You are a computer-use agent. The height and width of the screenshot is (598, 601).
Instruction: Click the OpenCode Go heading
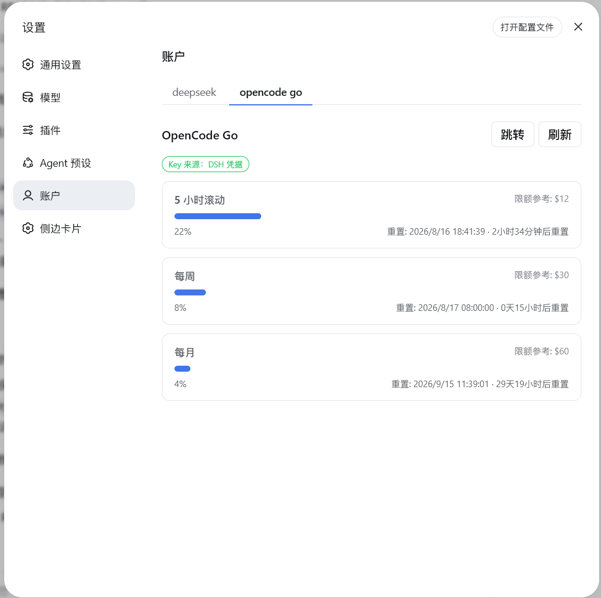(200, 135)
